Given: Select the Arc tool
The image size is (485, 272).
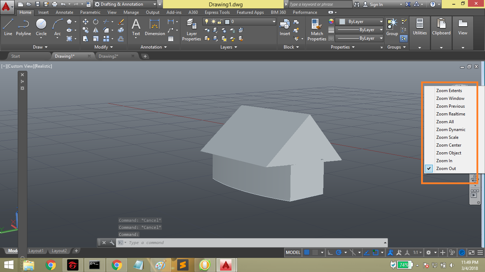Looking at the screenshot, I should (x=58, y=27).
